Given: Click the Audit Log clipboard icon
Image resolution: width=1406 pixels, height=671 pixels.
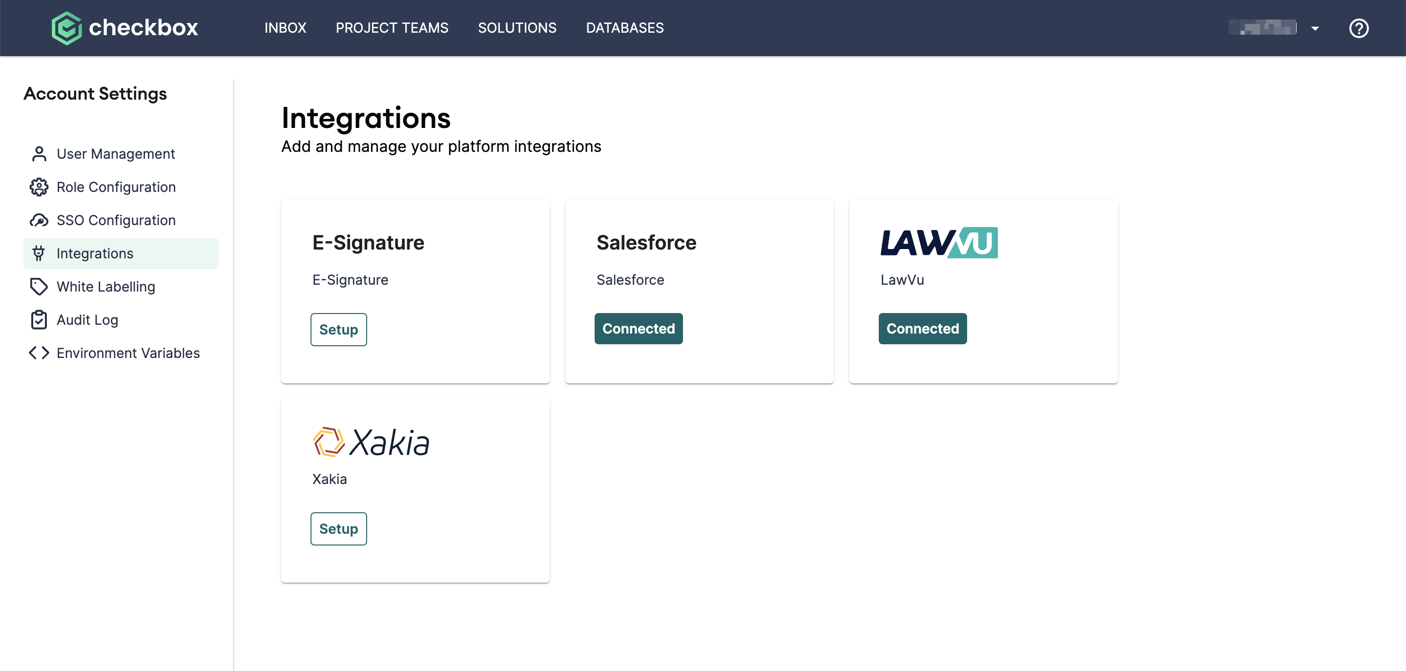Looking at the screenshot, I should [39, 320].
